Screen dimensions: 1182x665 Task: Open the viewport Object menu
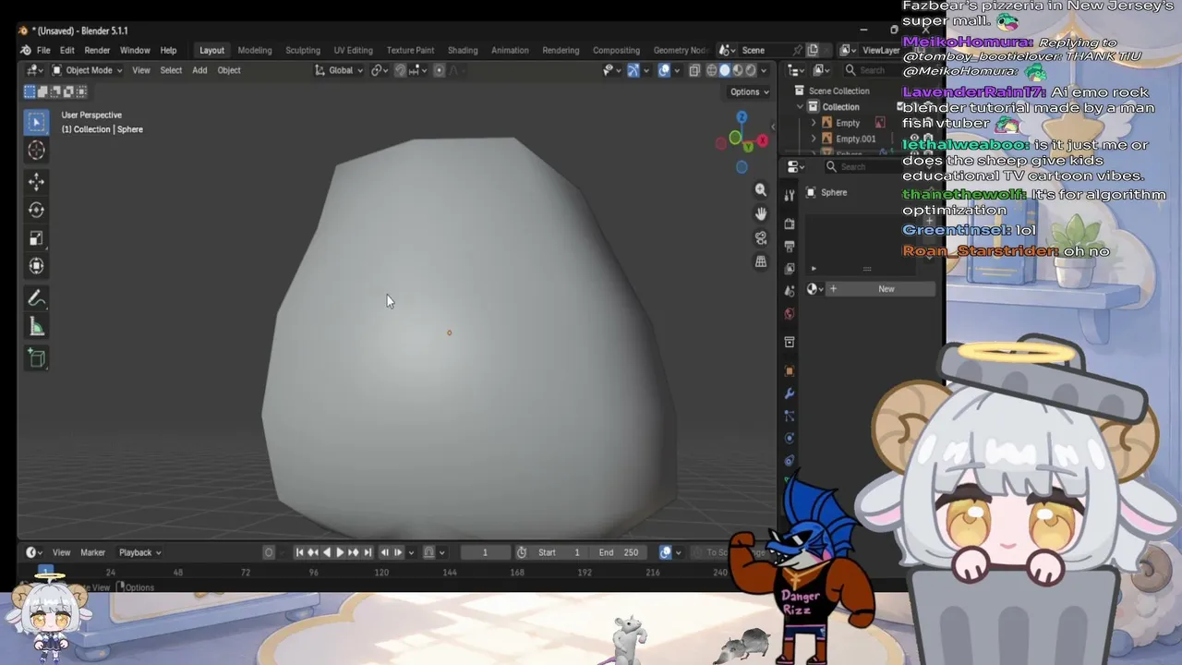pos(229,70)
